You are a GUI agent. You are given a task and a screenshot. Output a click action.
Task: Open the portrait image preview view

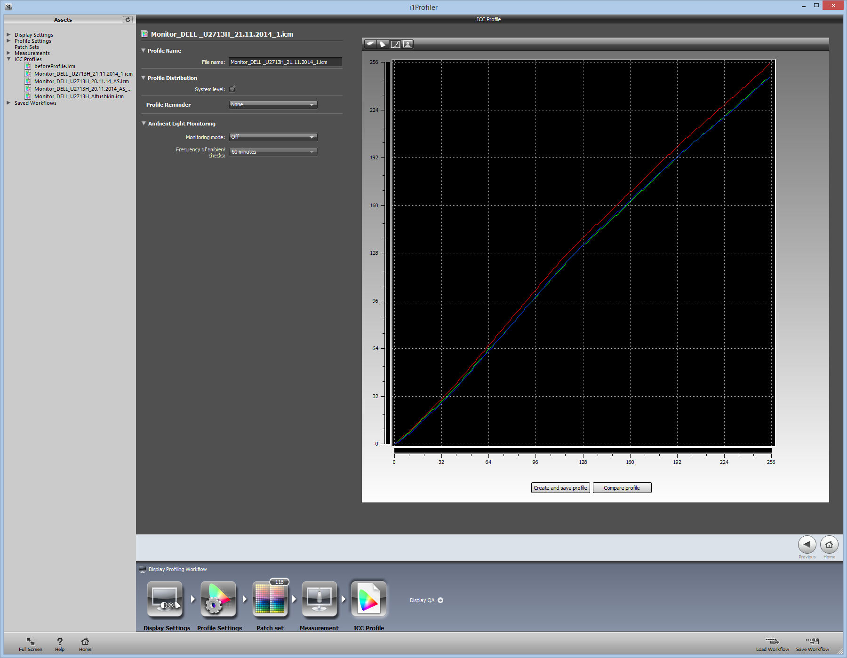point(408,44)
